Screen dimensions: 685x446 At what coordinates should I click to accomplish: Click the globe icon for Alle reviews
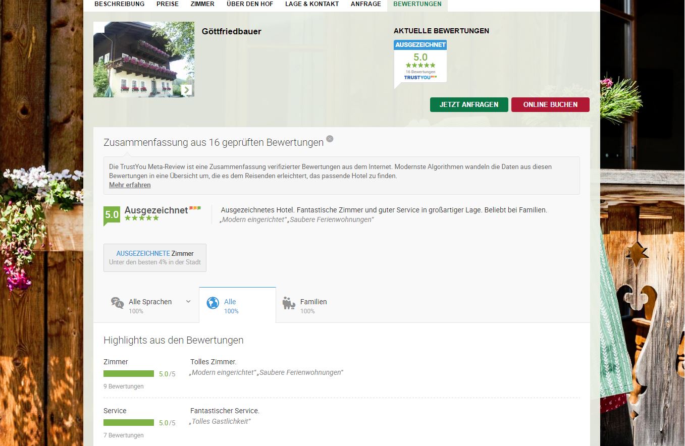pyautogui.click(x=213, y=303)
